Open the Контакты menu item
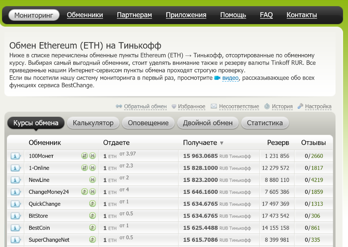 click(302, 15)
